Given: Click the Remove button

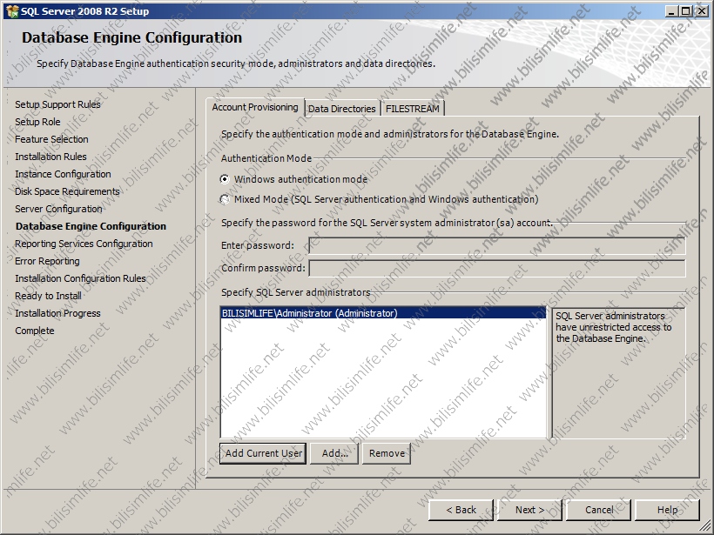Looking at the screenshot, I should (x=387, y=453).
